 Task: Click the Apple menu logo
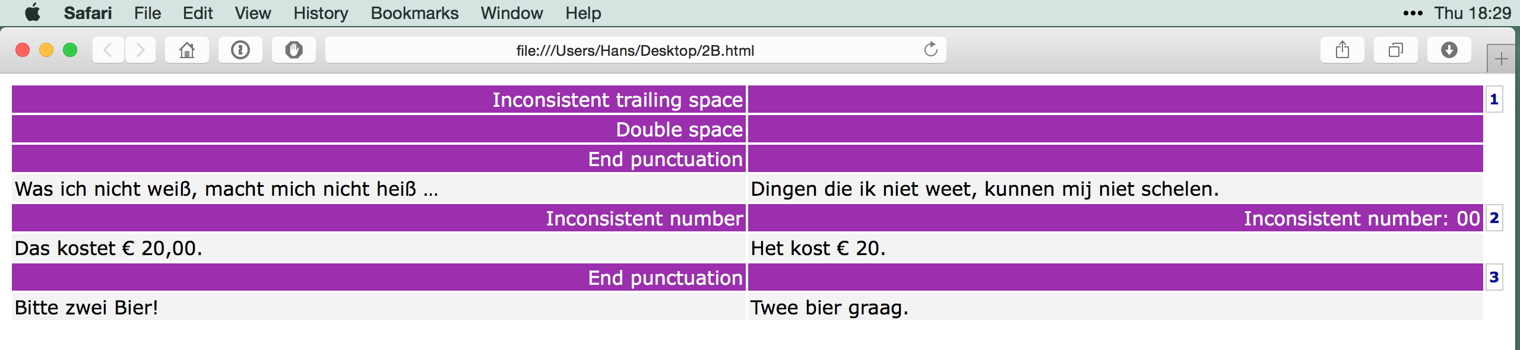[33, 13]
